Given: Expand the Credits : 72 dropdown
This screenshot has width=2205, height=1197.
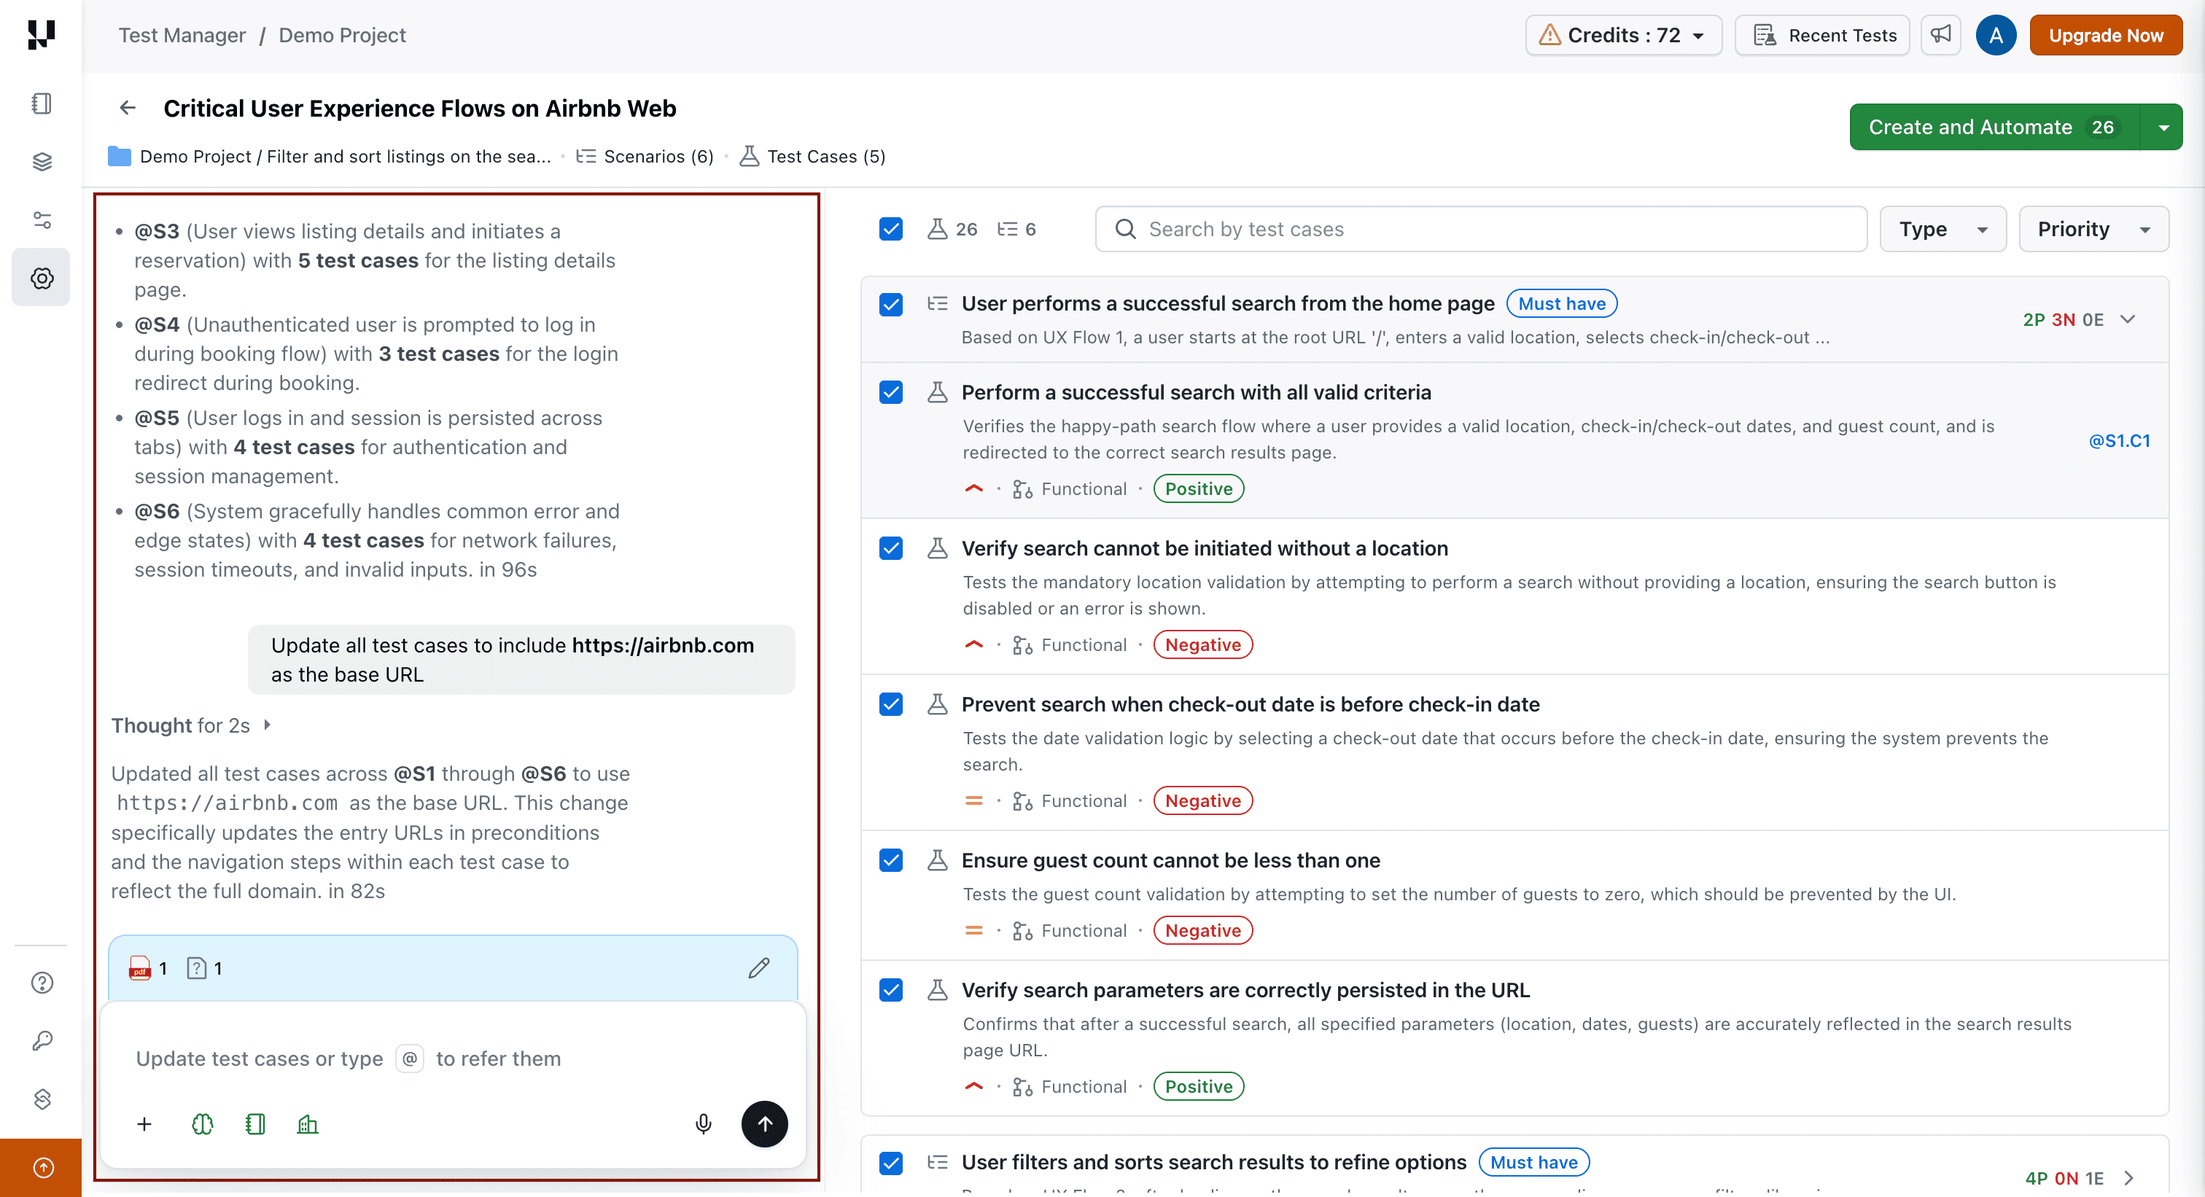Looking at the screenshot, I should coord(1622,35).
